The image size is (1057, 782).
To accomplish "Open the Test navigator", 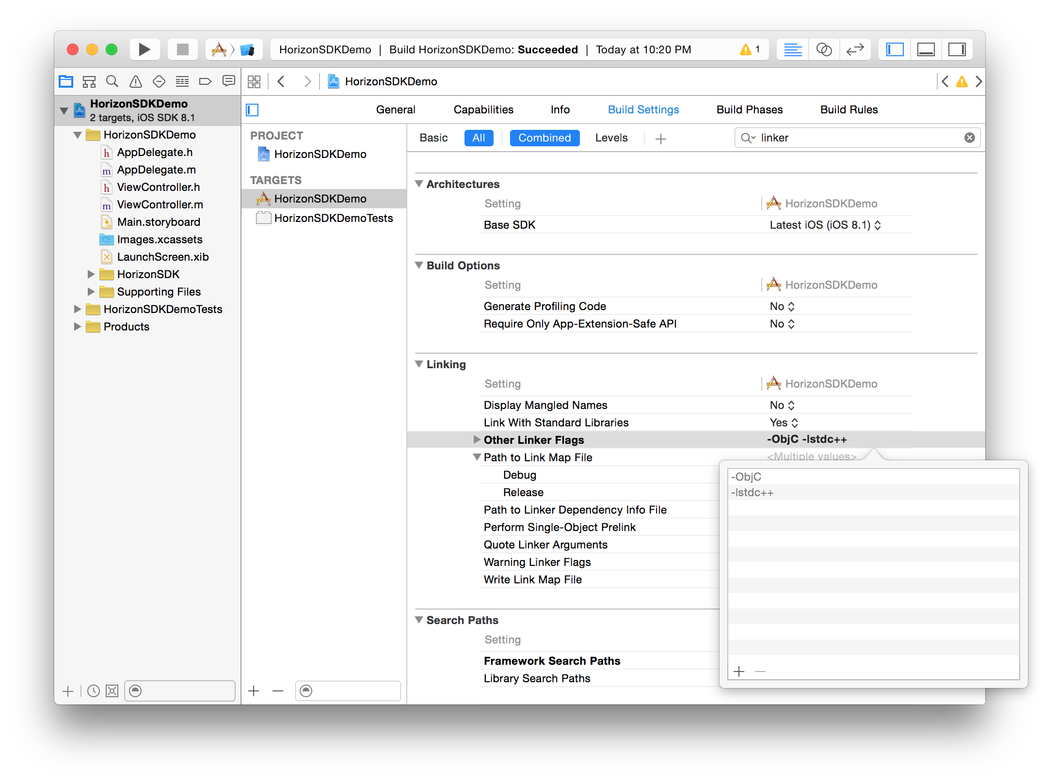I will [x=159, y=81].
